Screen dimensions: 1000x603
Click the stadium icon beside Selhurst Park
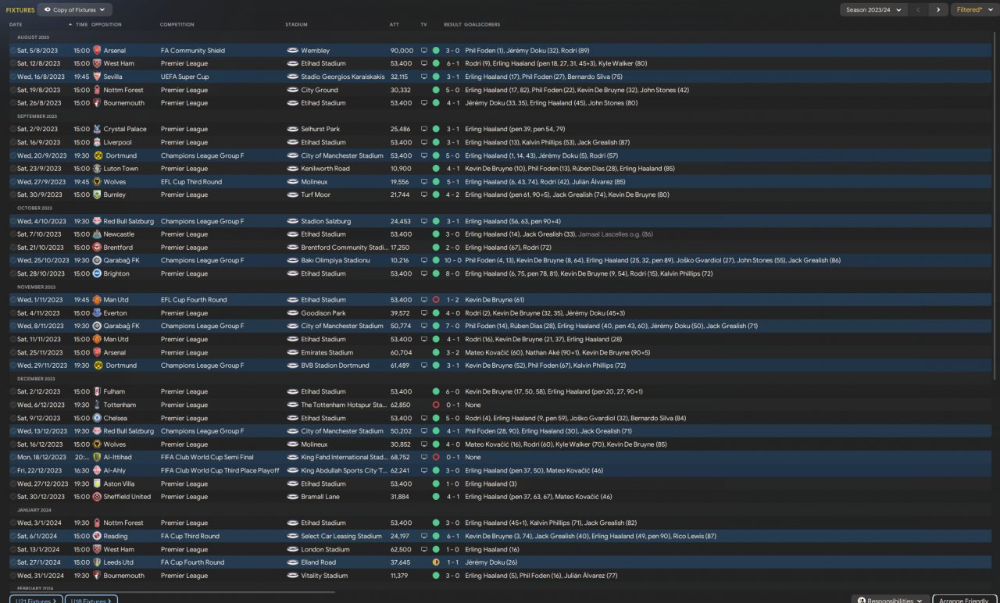[292, 129]
